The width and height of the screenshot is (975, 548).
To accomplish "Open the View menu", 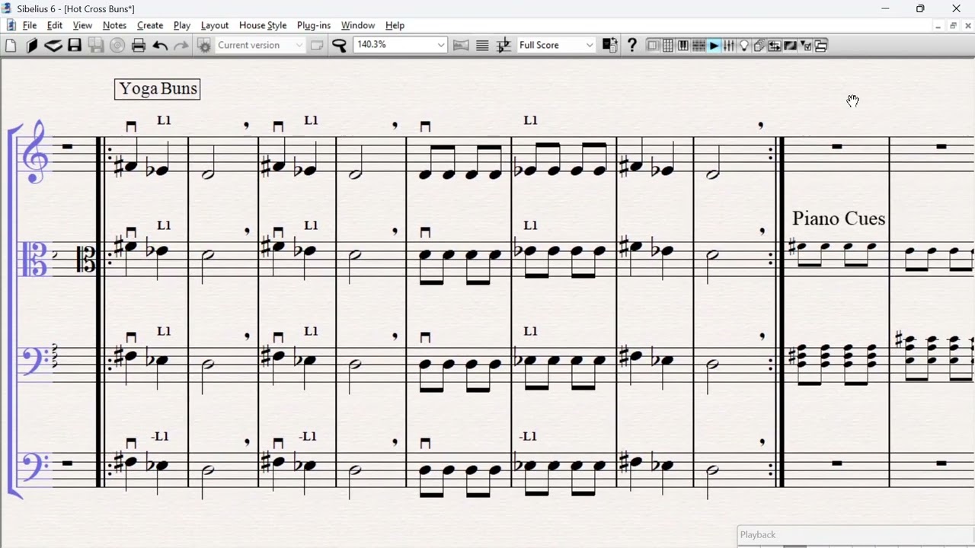I will 82,25.
